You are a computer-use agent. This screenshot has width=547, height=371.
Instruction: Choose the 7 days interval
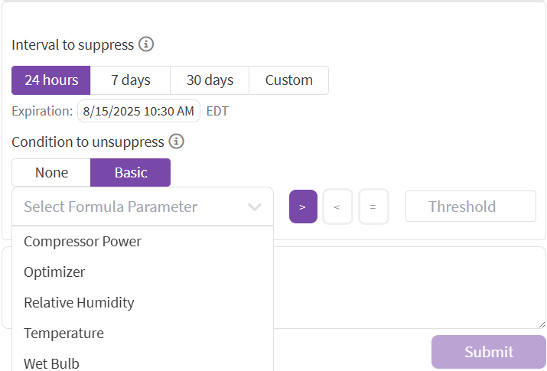pos(130,80)
